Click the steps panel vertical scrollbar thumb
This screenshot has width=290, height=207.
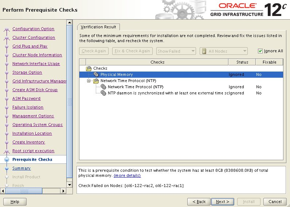click(x=70, y=102)
